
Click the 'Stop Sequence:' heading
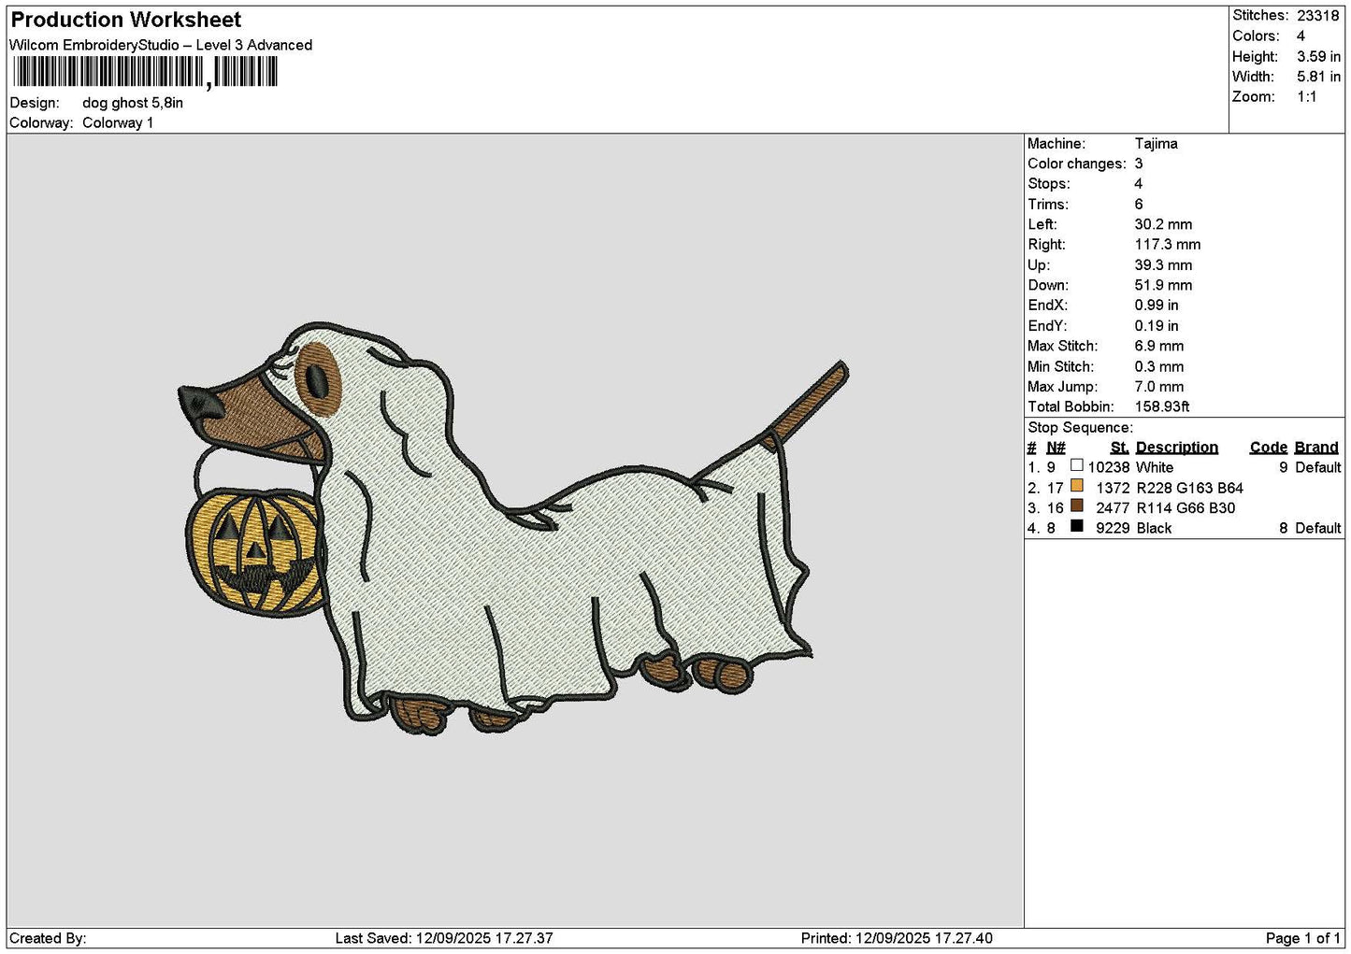[1080, 427]
